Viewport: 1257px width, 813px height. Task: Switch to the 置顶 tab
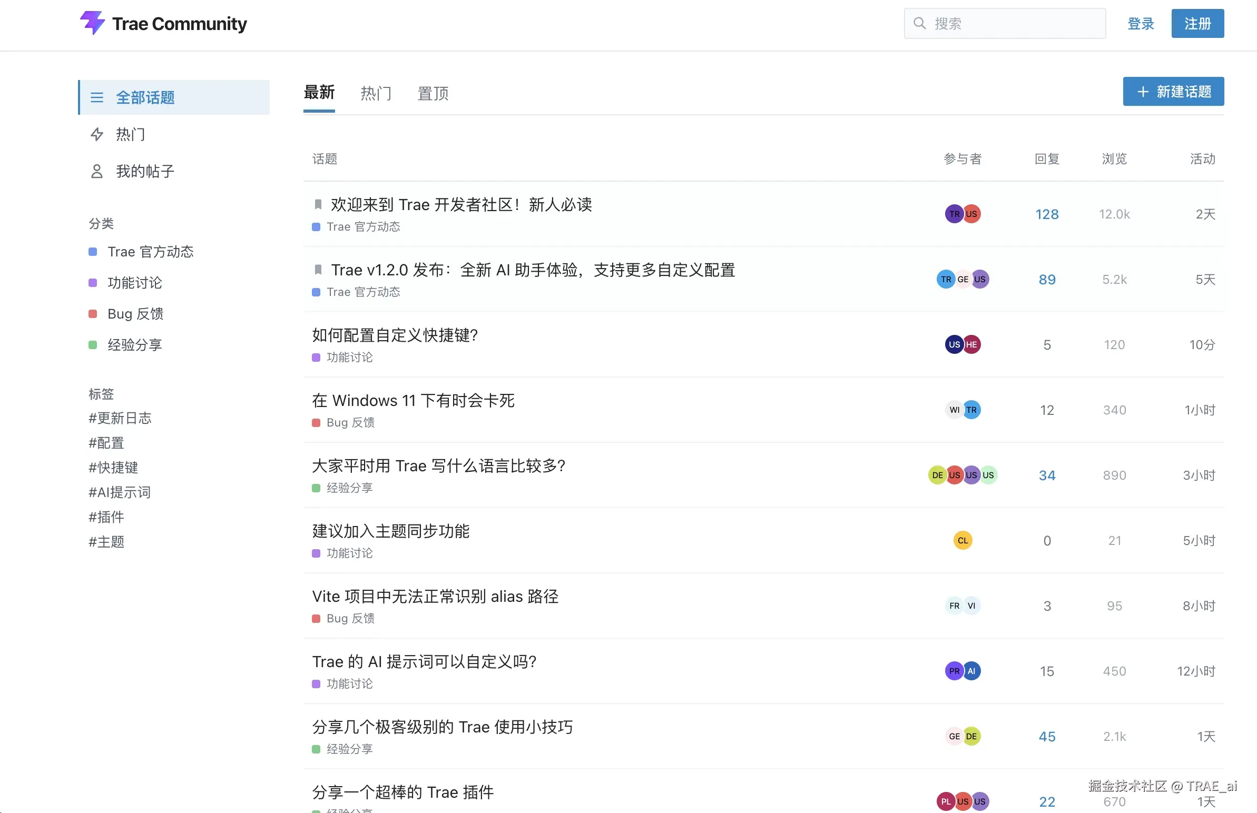pyautogui.click(x=433, y=93)
